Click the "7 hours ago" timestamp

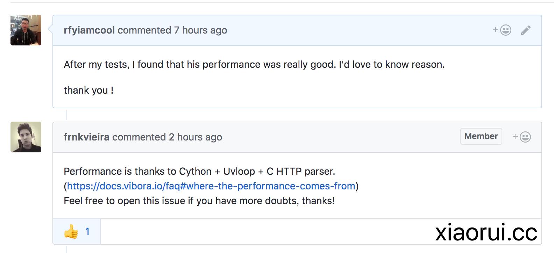pyautogui.click(x=200, y=30)
